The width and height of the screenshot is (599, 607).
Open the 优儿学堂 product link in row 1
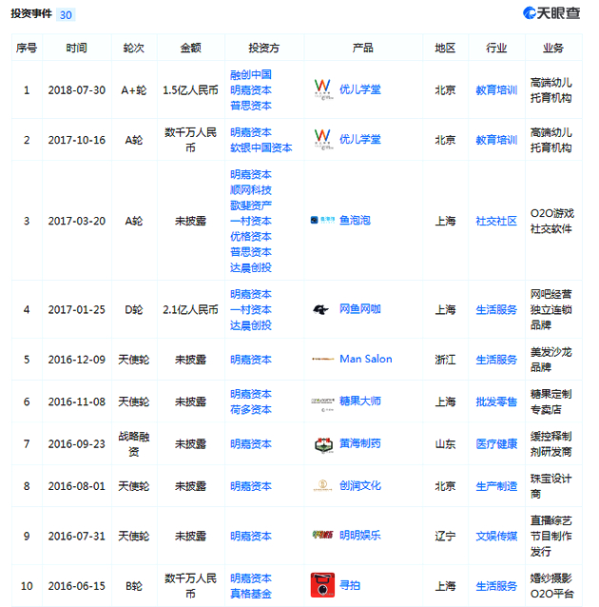point(359,89)
